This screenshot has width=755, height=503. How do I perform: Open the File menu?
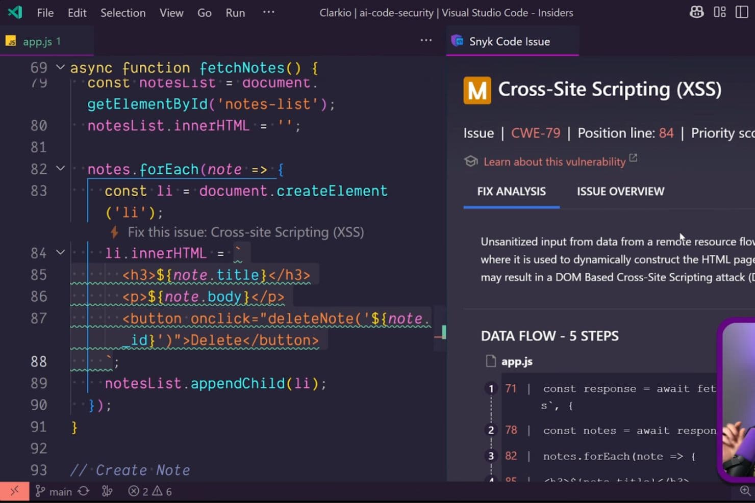45,13
